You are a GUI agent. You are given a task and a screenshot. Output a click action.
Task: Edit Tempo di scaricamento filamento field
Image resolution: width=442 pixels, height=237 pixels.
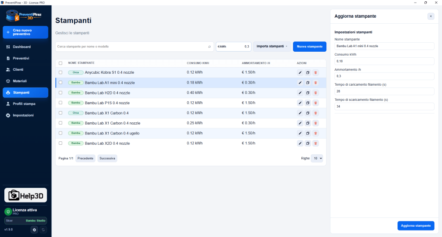click(384, 106)
